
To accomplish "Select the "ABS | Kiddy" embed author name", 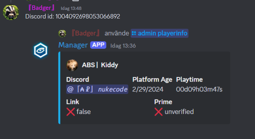I will (x=100, y=65).
